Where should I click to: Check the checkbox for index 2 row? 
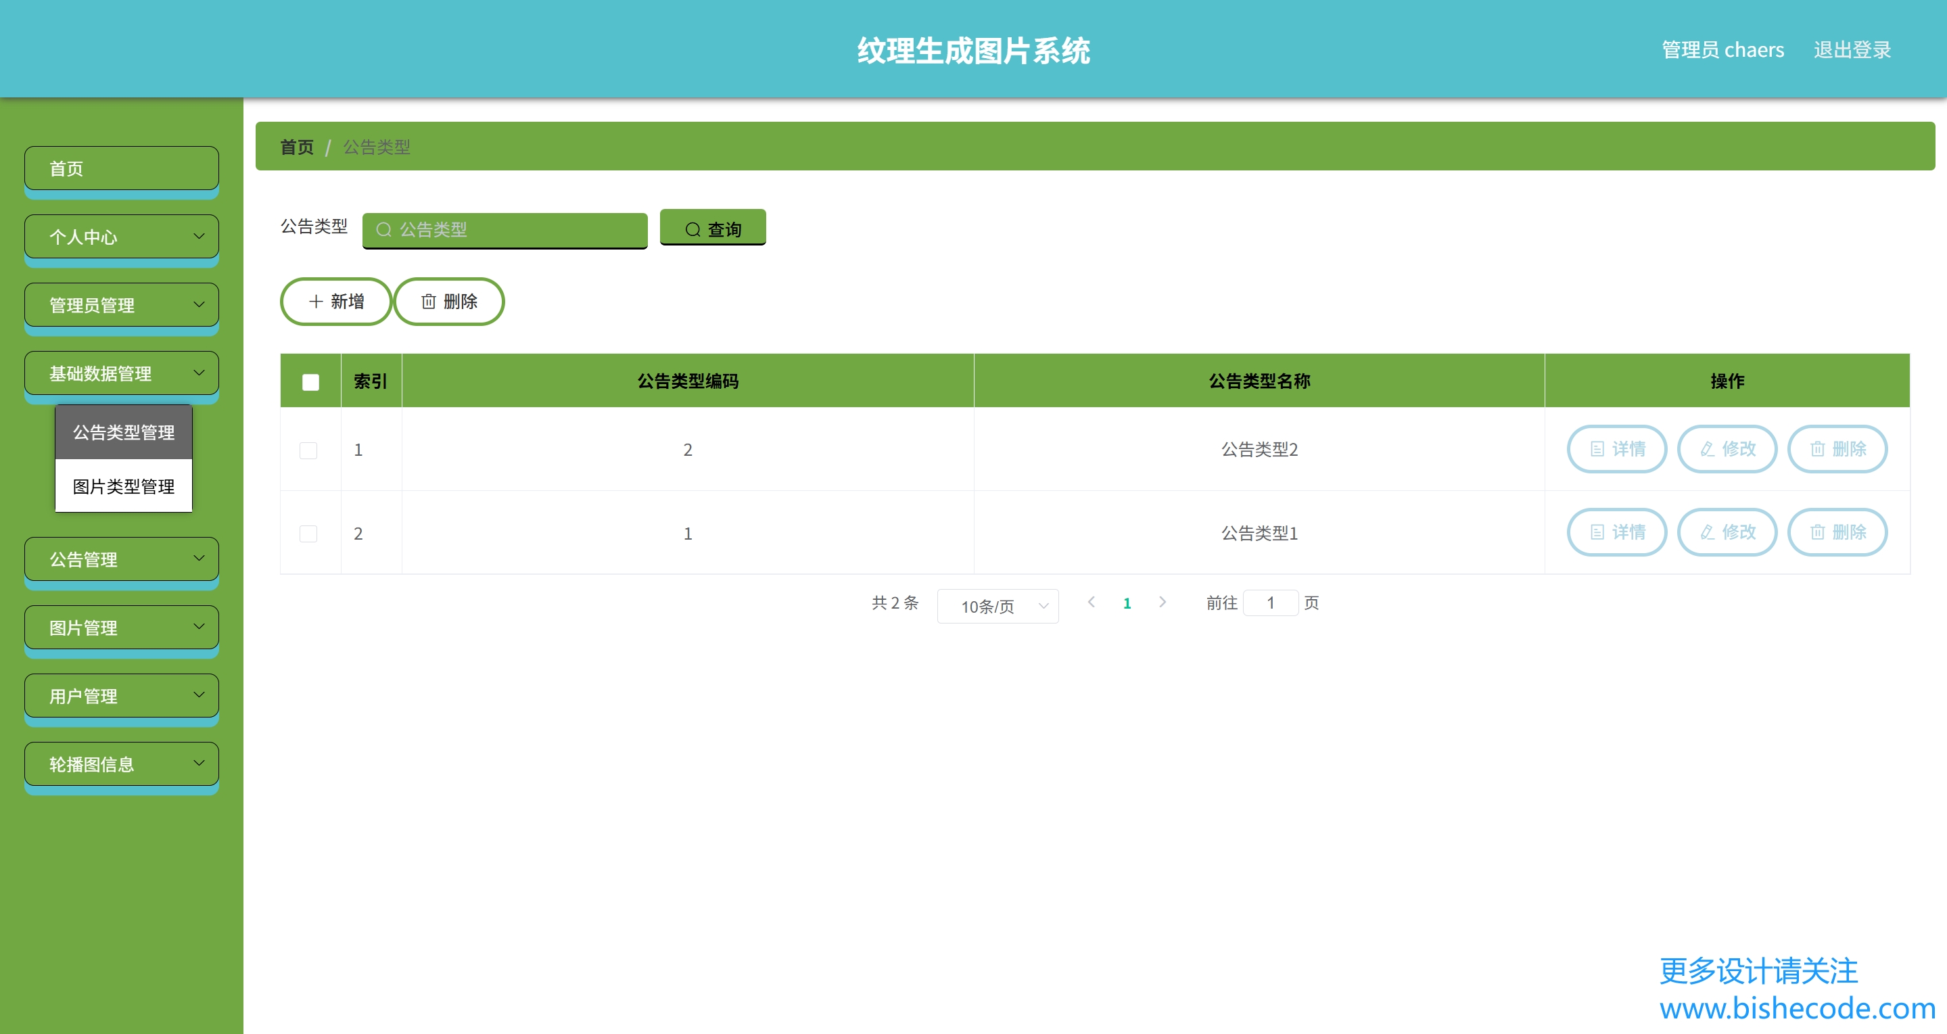click(308, 534)
